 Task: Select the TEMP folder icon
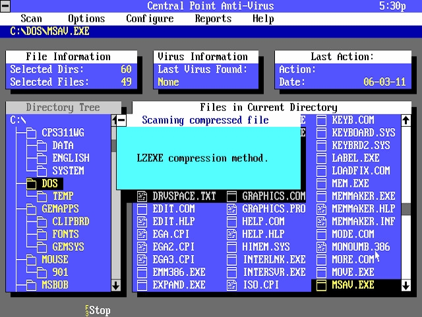click(42, 196)
